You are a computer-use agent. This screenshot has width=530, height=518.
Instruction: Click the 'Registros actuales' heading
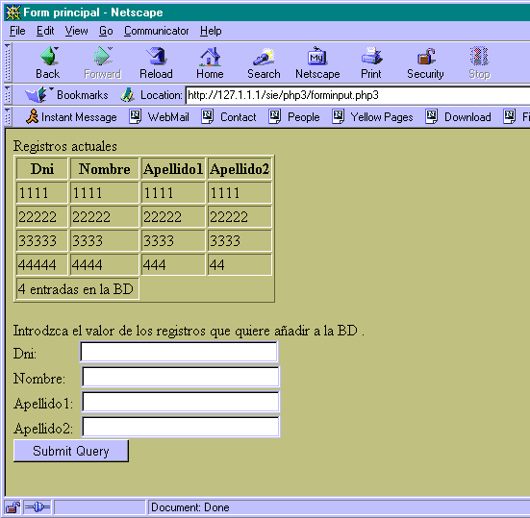65,146
